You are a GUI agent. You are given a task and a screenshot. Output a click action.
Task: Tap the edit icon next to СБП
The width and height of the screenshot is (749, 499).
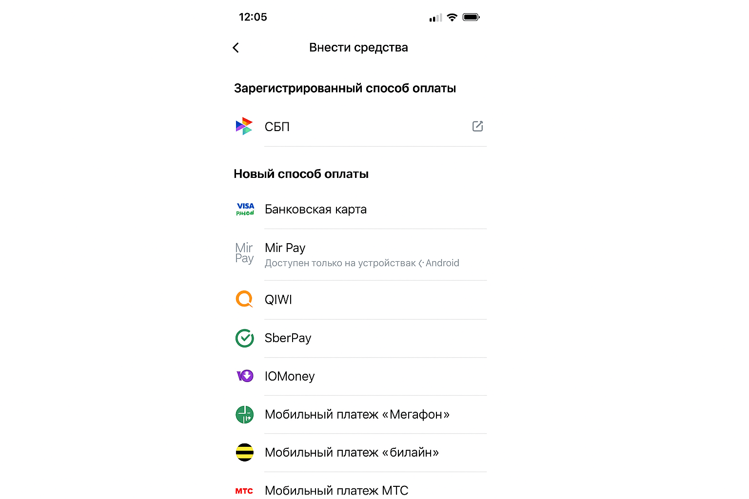point(477,126)
